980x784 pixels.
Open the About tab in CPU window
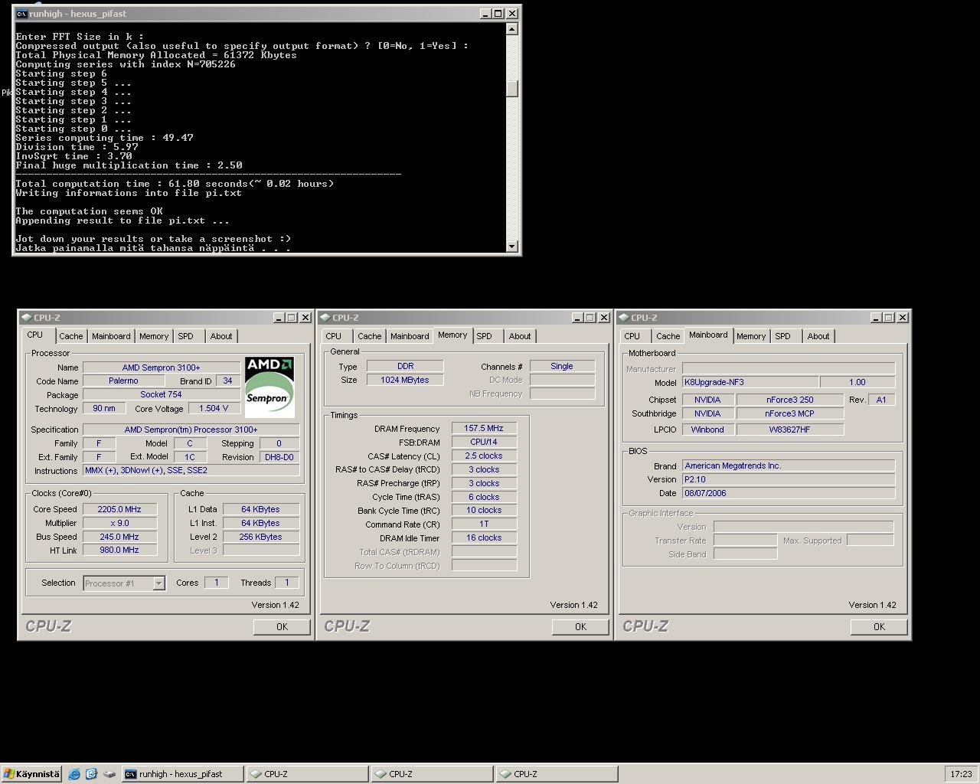tap(221, 336)
